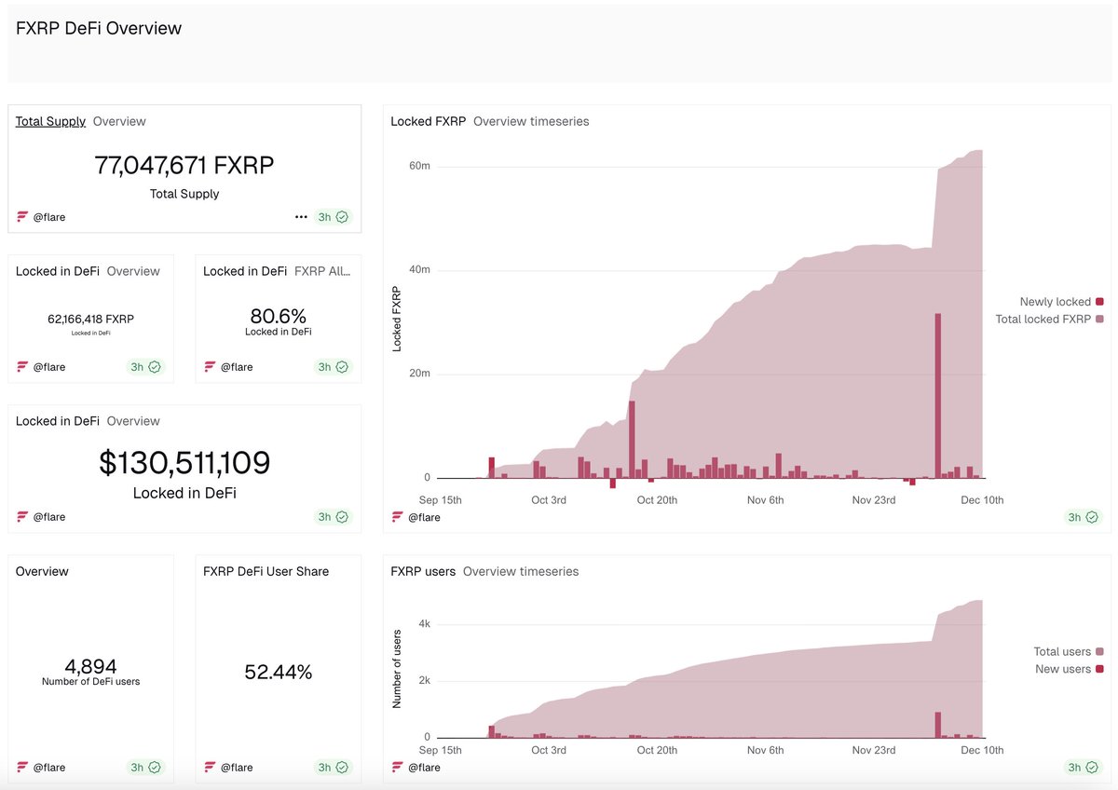This screenshot has width=1118, height=790.
Task: Toggle the Total locked FXRP series legend label
Action: 1043,320
